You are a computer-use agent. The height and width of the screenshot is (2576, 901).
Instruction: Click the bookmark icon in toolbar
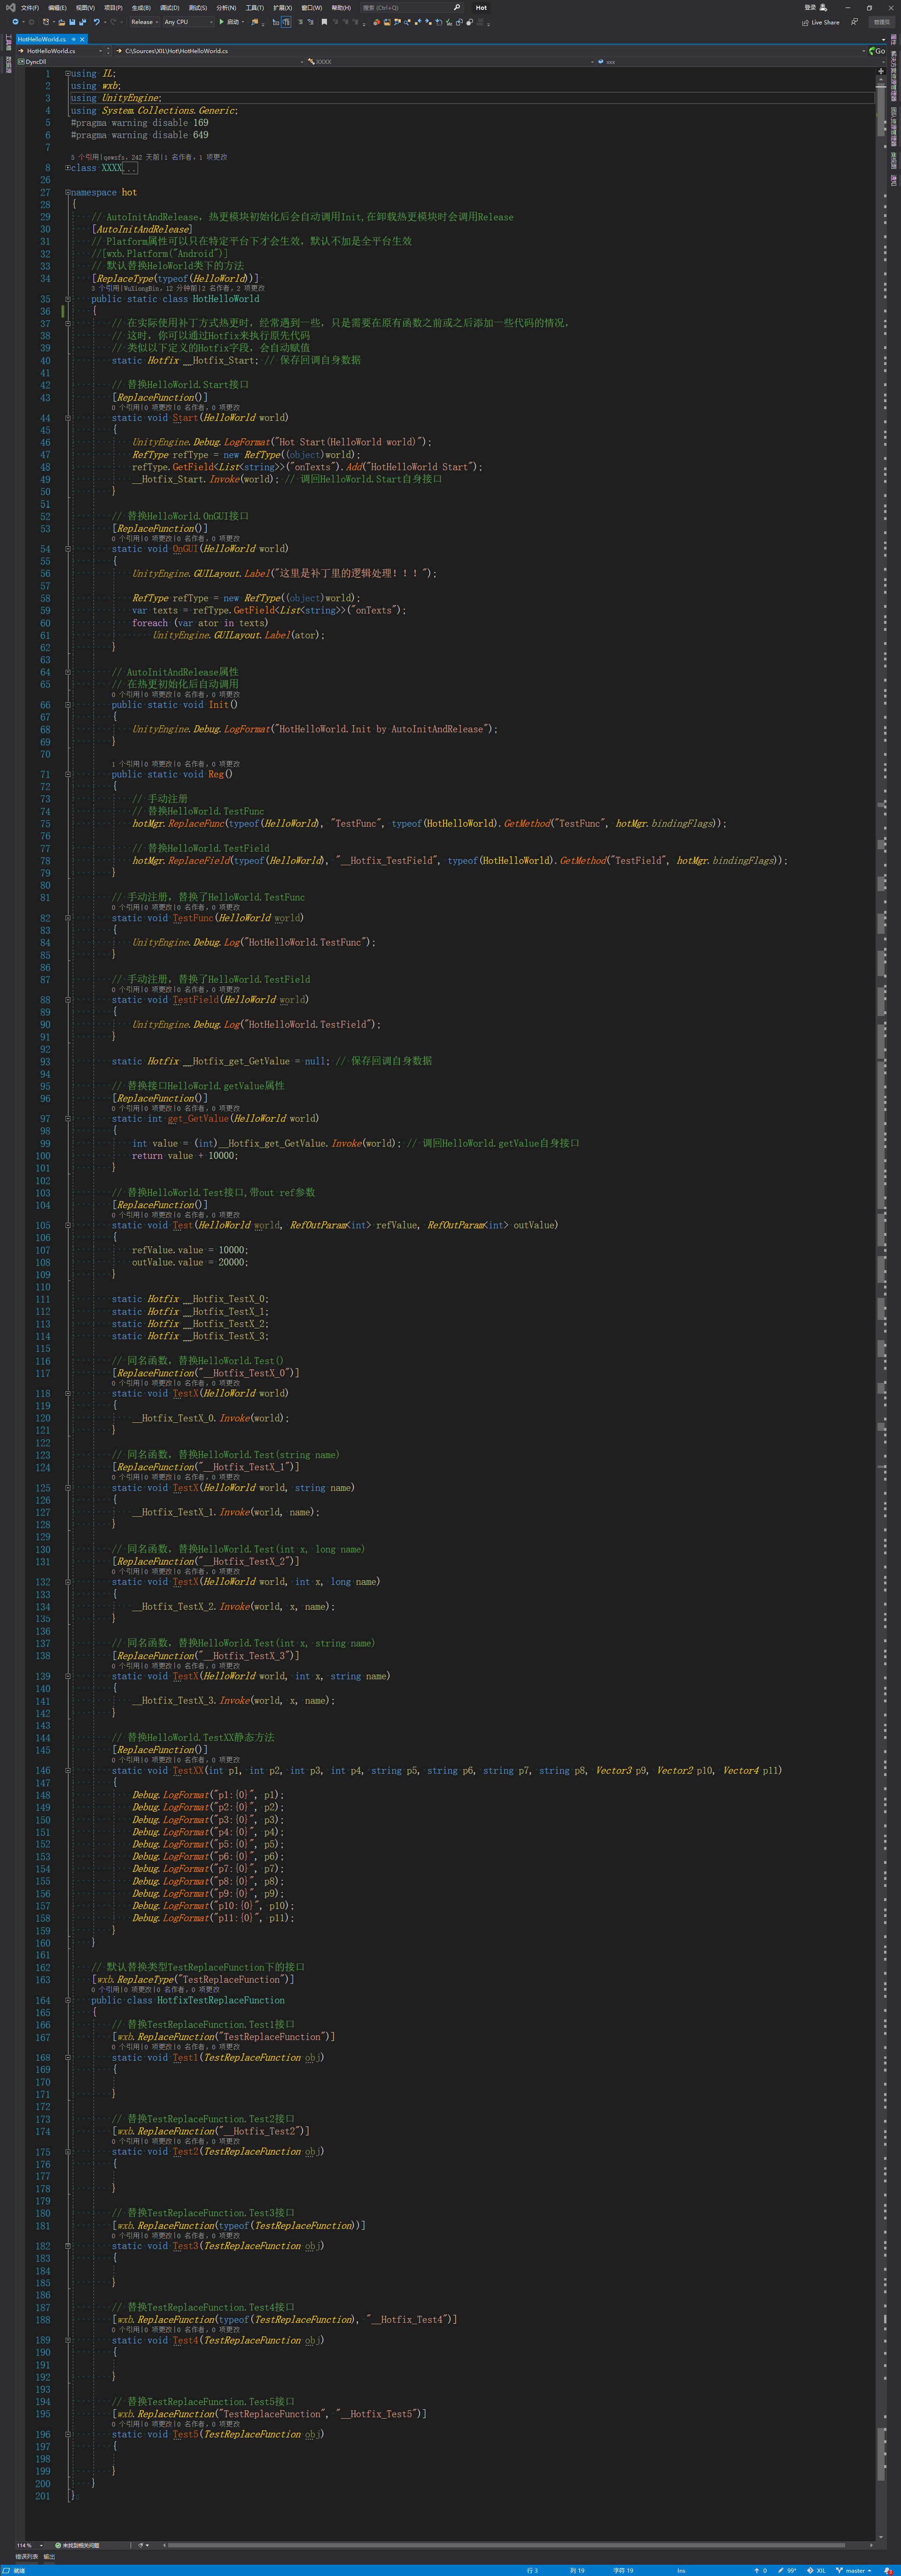[x=325, y=22]
